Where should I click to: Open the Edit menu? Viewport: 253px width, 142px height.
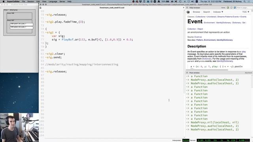pos(38,2)
